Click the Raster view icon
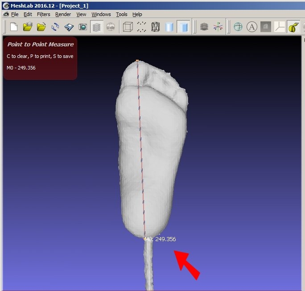Image resolution: width=305 pixels, height=291 pixels. coord(111,27)
